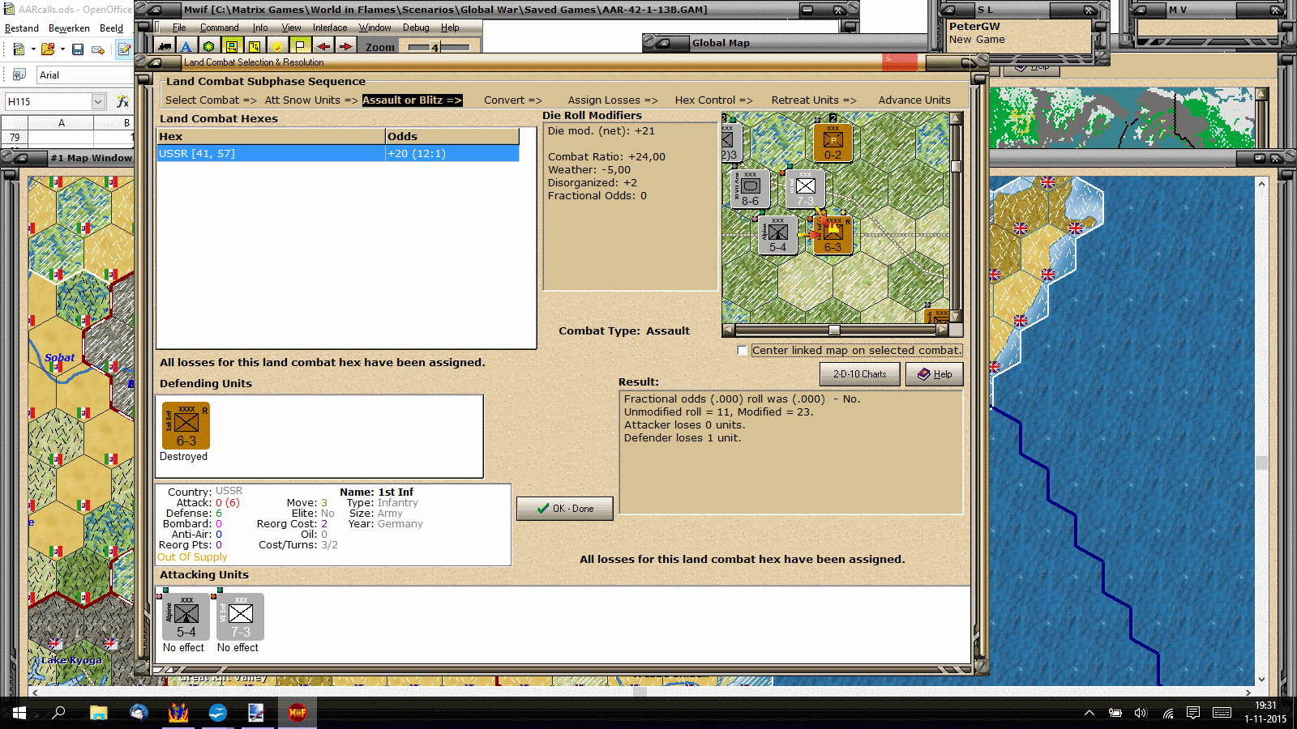Click the Hex column header
This screenshot has height=729, width=1297.
tap(271, 136)
